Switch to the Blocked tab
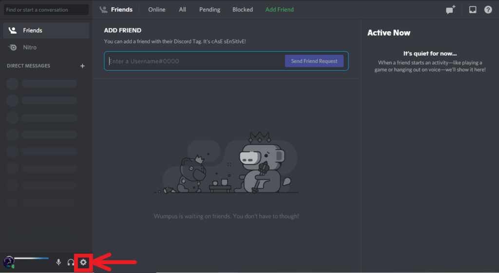The width and height of the screenshot is (499, 273). [243, 10]
